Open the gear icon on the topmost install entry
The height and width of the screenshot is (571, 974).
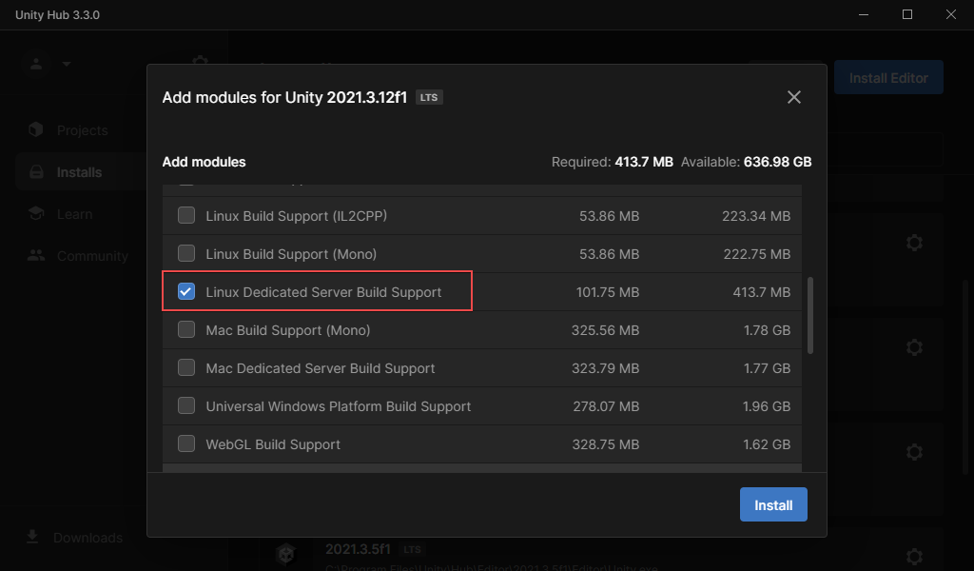point(913,242)
